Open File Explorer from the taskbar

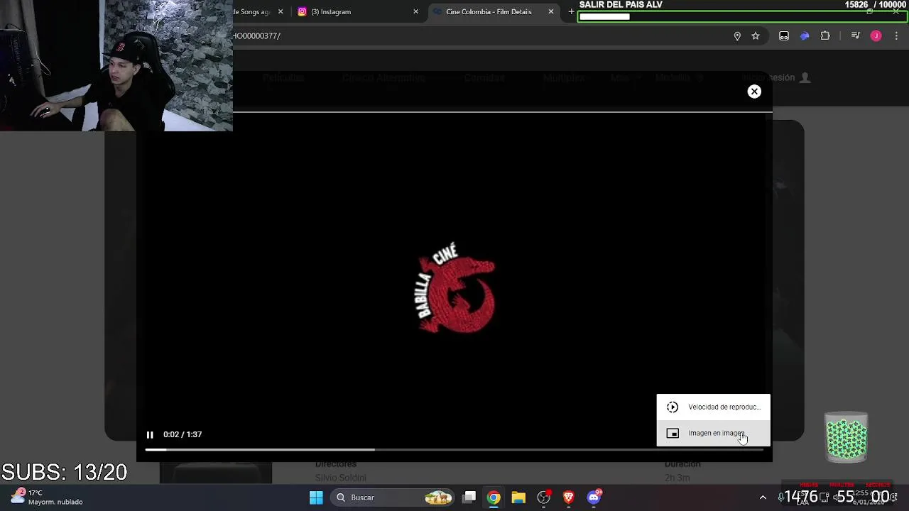pos(518,498)
